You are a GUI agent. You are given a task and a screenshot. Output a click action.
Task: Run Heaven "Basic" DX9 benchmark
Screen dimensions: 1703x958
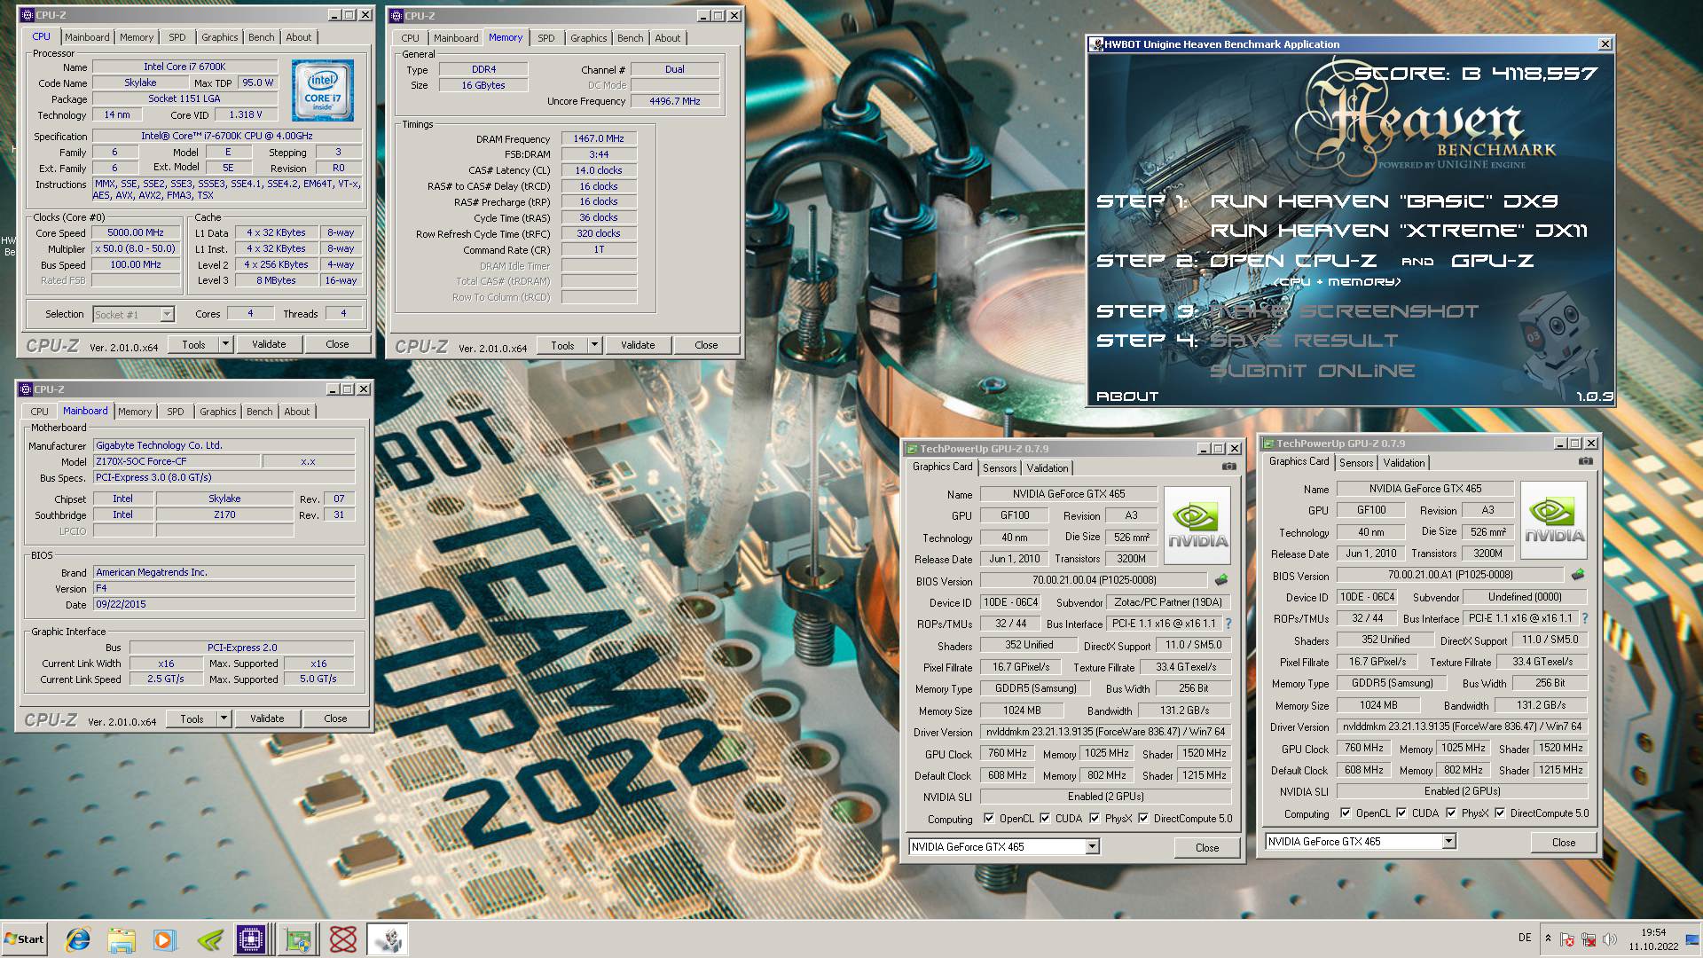pos(1385,201)
